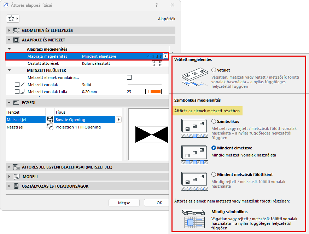Toggle the Metszeti vonalak row checkbox

tap(17, 85)
